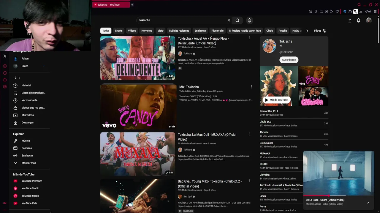The width and height of the screenshot is (380, 213).
Task: Select the Todos filter chip
Action: [106, 31]
